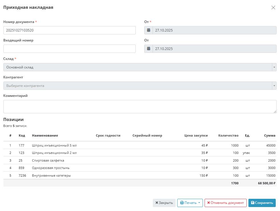Click the Закрыть button

164,203
